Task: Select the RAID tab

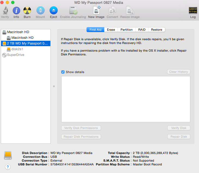Action: pos(142,30)
